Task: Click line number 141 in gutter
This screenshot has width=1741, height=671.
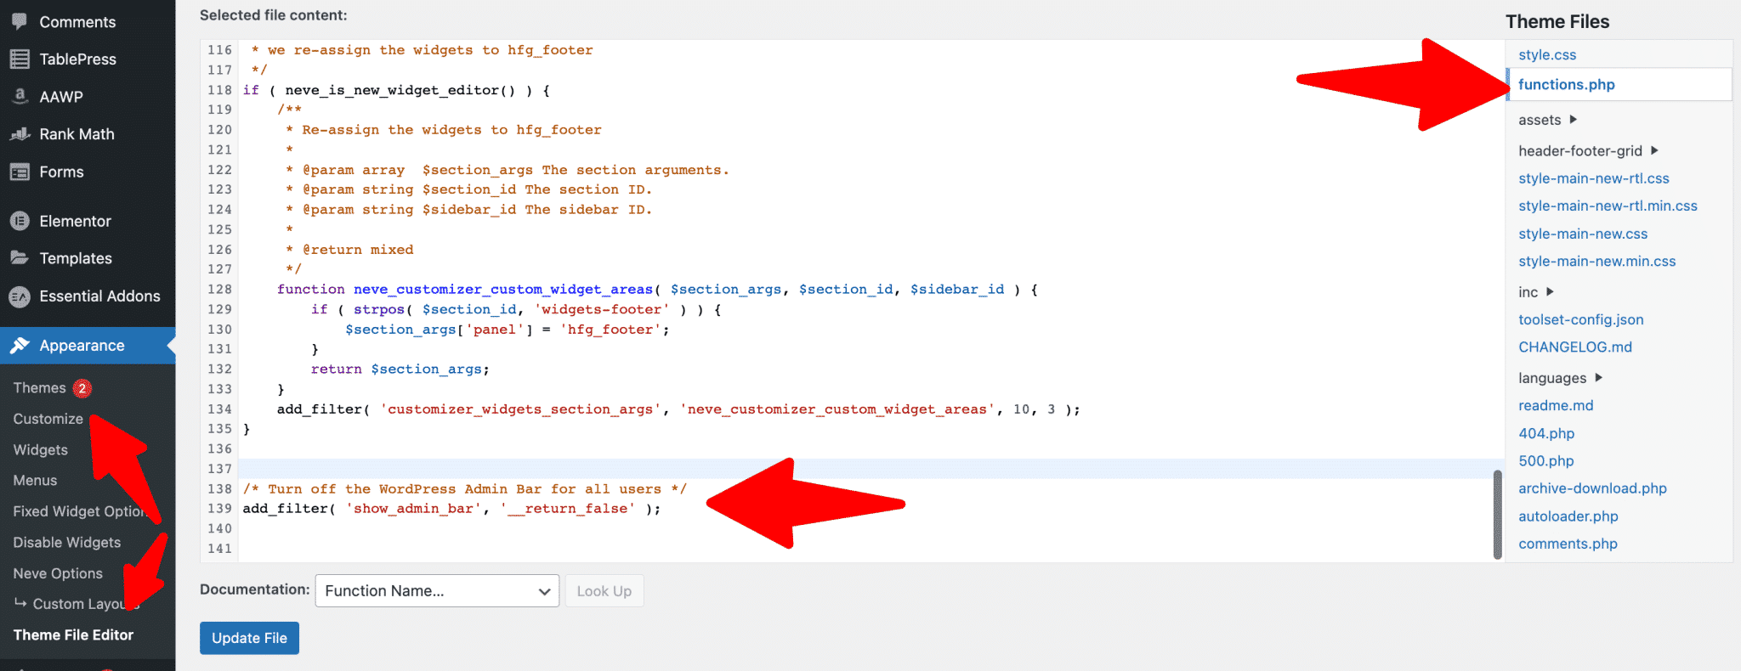Action: 219,549
